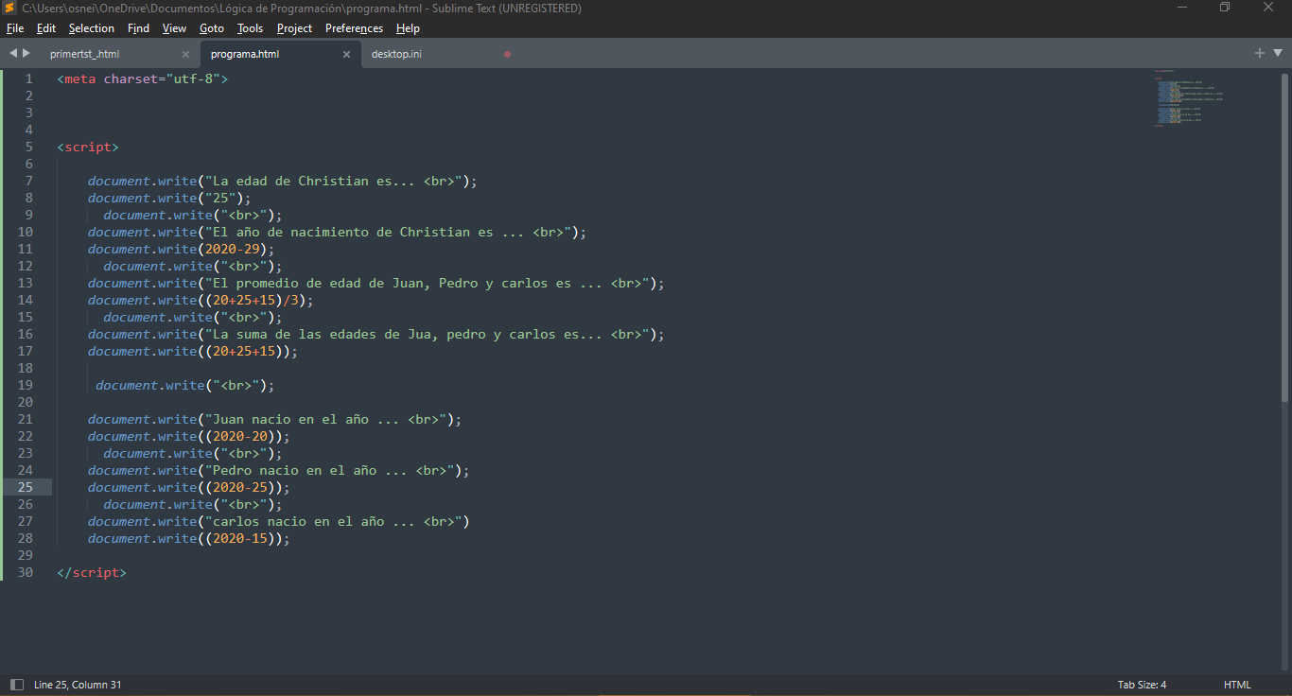Click "carlos nacio en el año" string
Viewport: 1292px width, 696px height.
334,521
